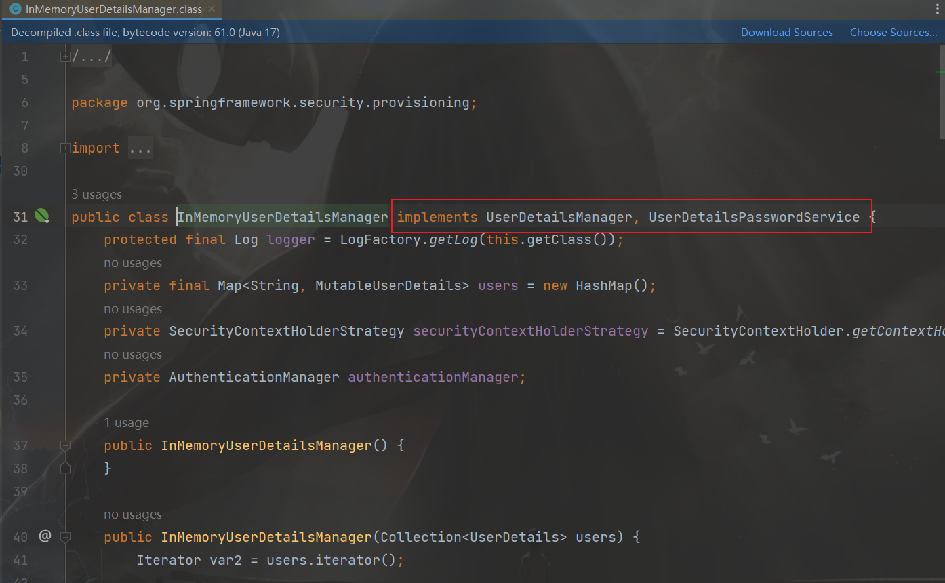Viewport: 945px width, 583px height.
Task: Open the three-dot tab options menu
Action: 938,9
